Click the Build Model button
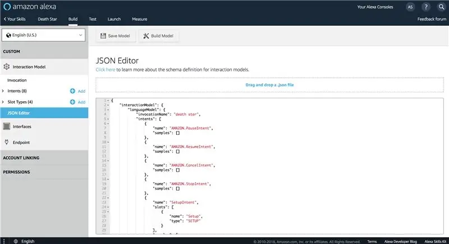Screen dimensions: 449x244 pyautogui.click(x=159, y=36)
